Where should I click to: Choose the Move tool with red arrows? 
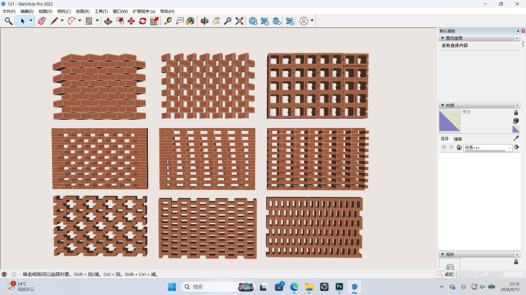pyautogui.click(x=131, y=21)
